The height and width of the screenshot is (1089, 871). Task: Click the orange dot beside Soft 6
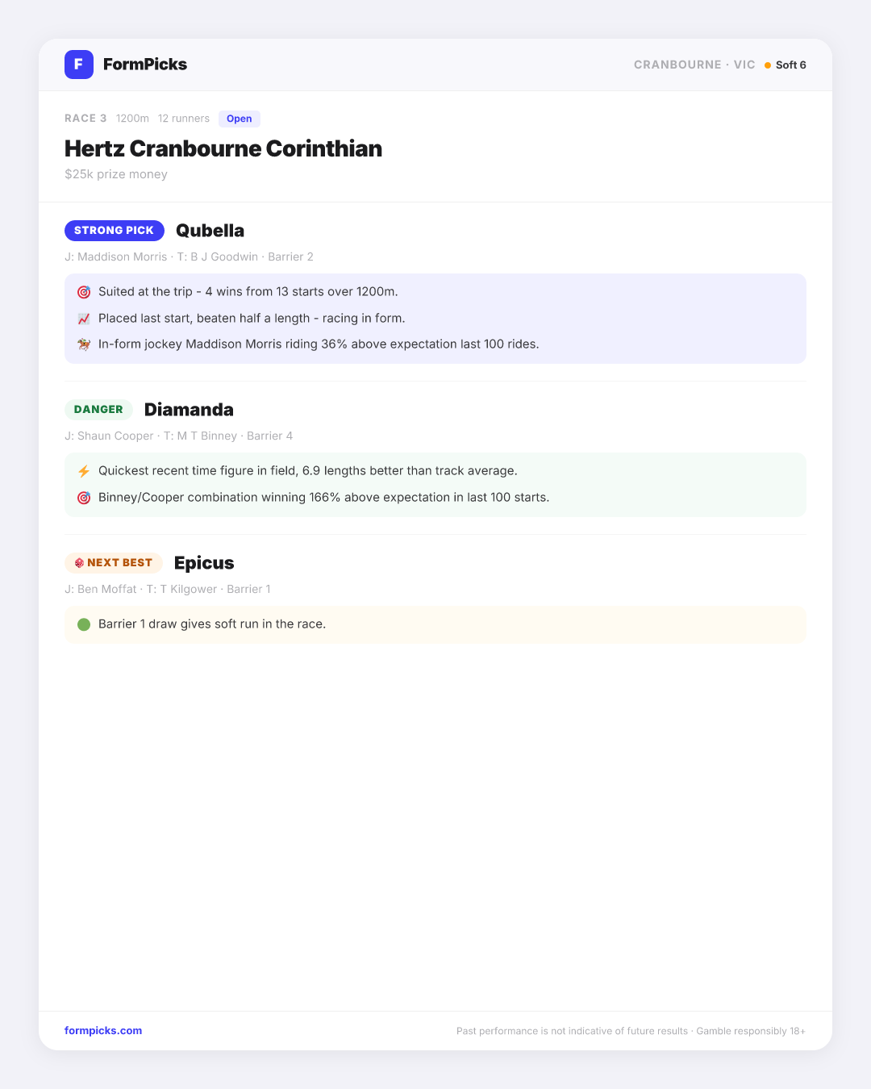tap(768, 65)
